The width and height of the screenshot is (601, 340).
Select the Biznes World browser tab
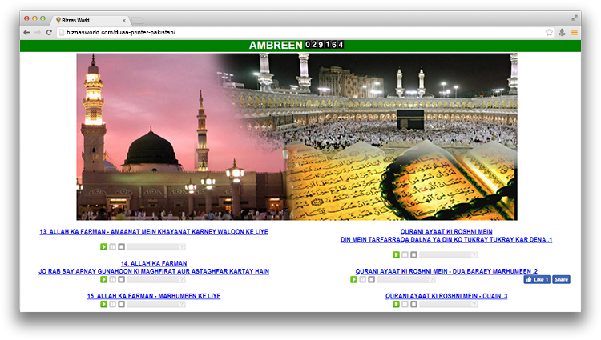90,19
